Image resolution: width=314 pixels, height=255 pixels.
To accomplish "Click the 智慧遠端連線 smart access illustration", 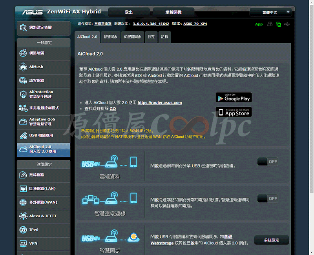I will (110, 199).
